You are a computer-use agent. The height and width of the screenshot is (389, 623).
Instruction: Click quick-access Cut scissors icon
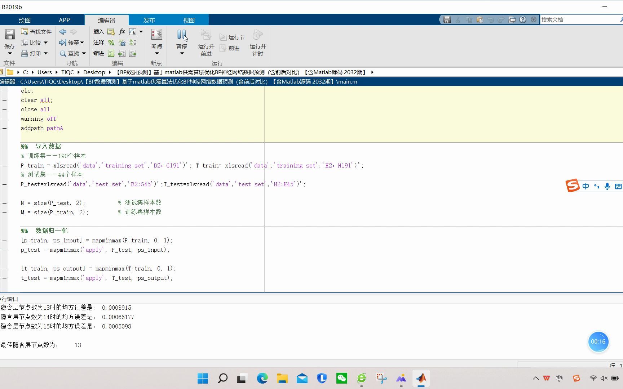458,20
